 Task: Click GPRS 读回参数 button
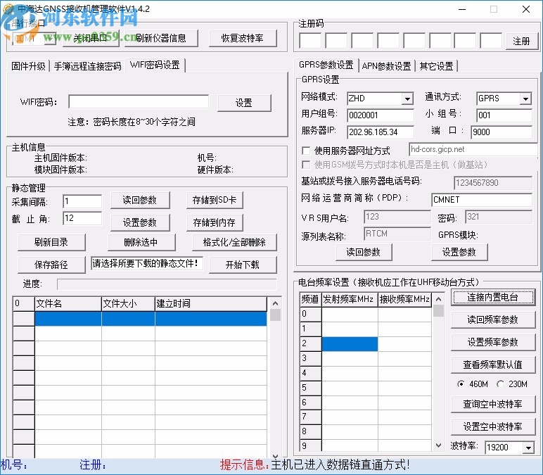tap(364, 252)
